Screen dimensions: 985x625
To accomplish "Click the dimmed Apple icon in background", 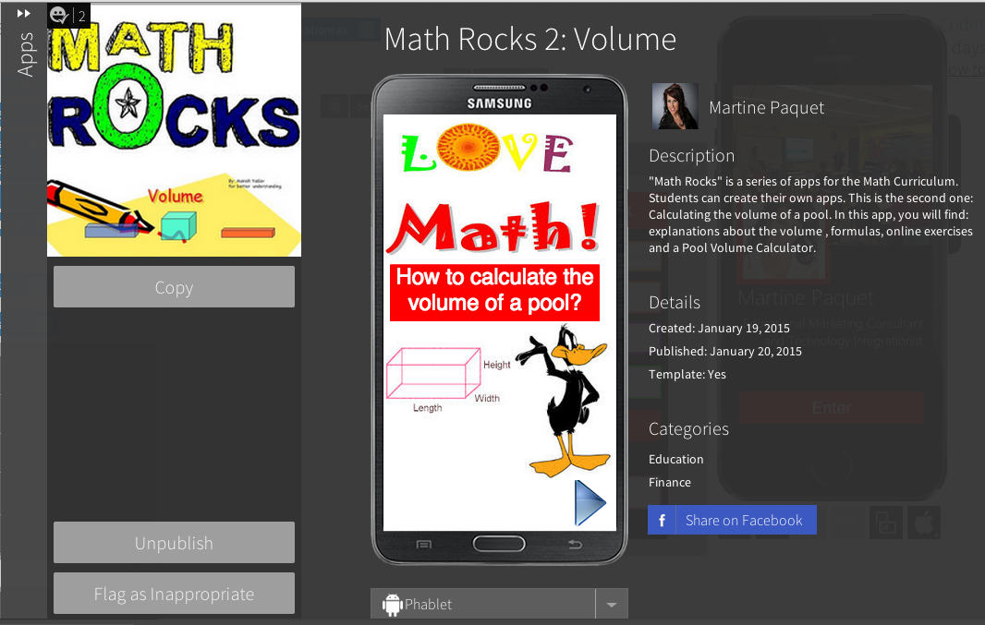I will tap(923, 523).
